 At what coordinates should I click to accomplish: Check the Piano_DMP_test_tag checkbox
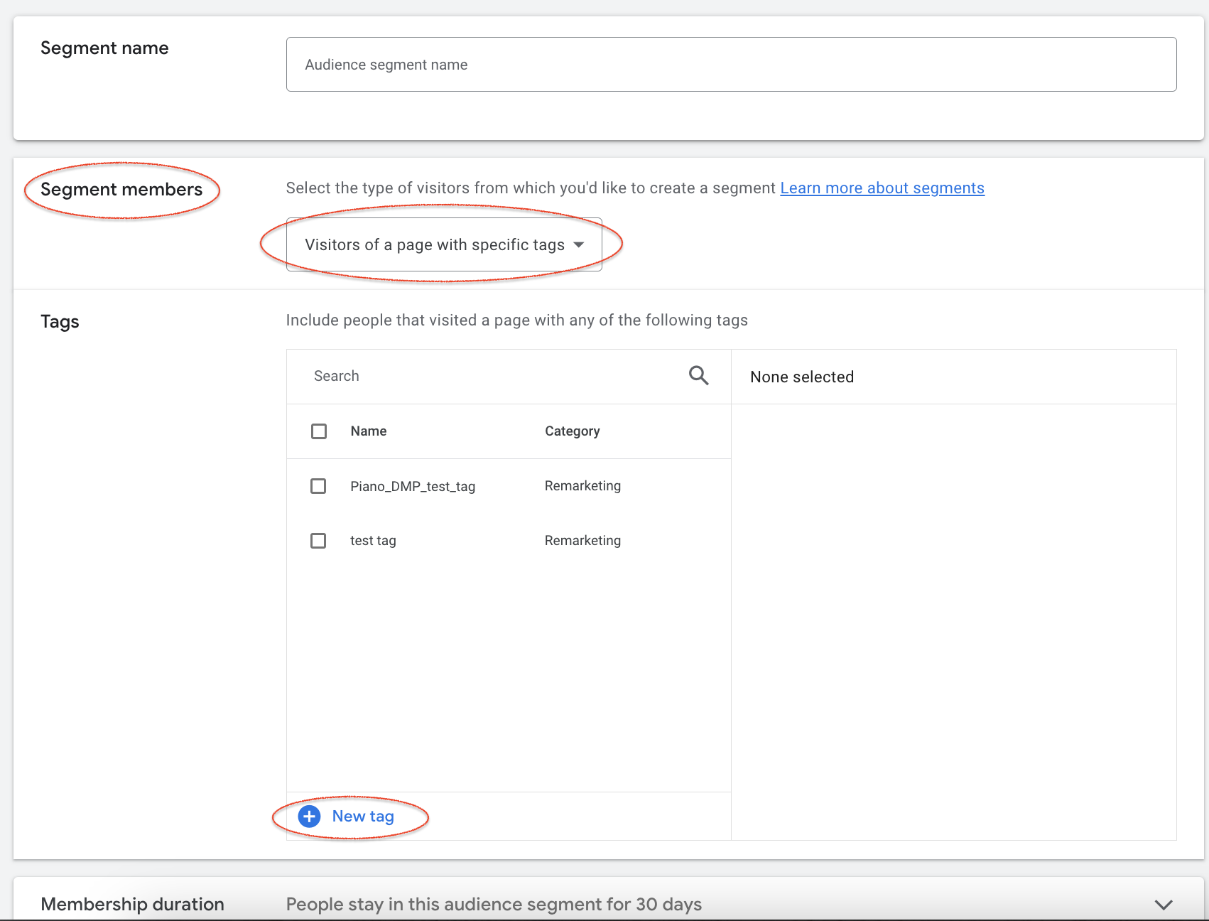pos(318,486)
